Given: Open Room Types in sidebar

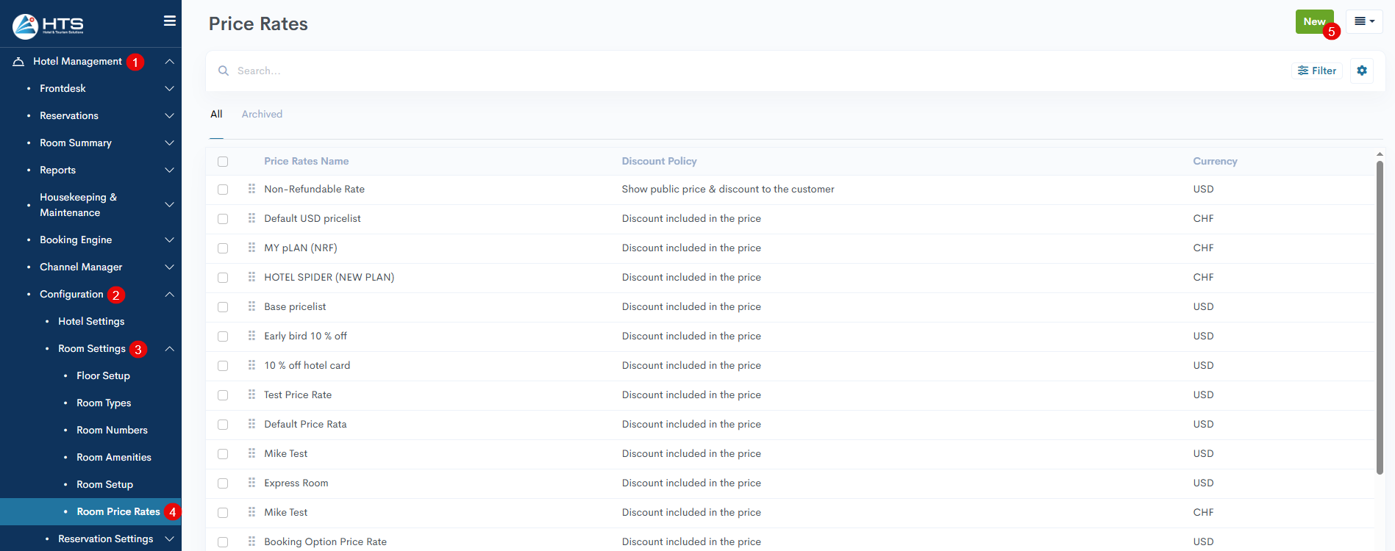Looking at the screenshot, I should pos(104,403).
